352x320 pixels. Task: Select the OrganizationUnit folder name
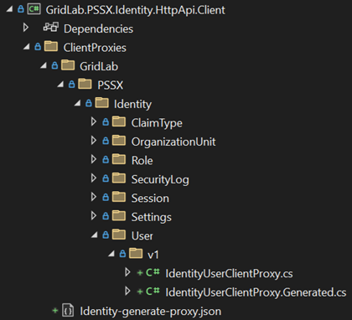(x=173, y=142)
